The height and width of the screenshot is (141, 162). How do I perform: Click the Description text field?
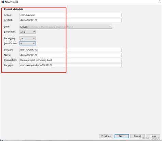tap(70, 60)
